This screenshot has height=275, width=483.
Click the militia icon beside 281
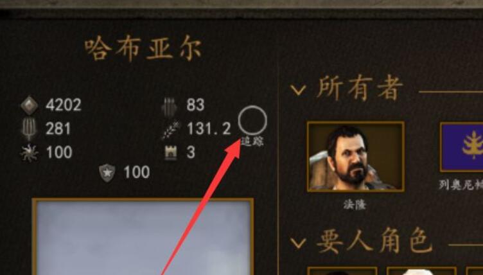coord(30,129)
